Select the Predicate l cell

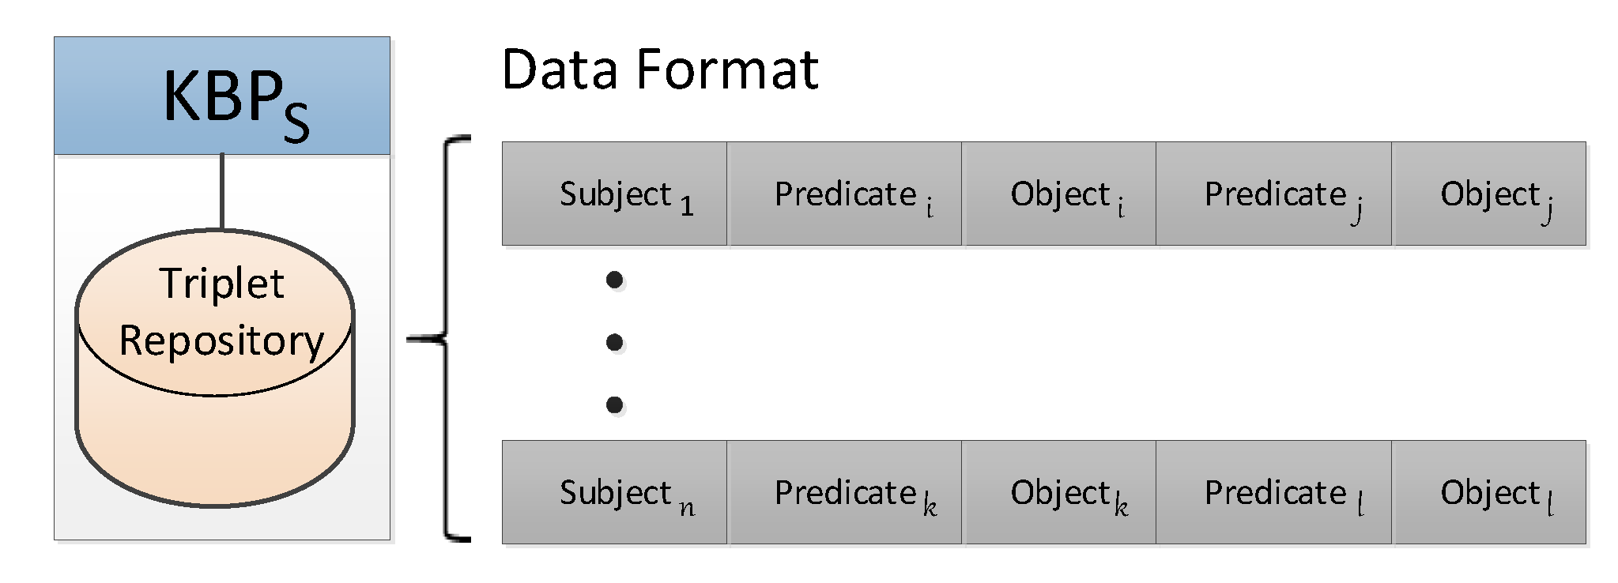pos(1274,493)
